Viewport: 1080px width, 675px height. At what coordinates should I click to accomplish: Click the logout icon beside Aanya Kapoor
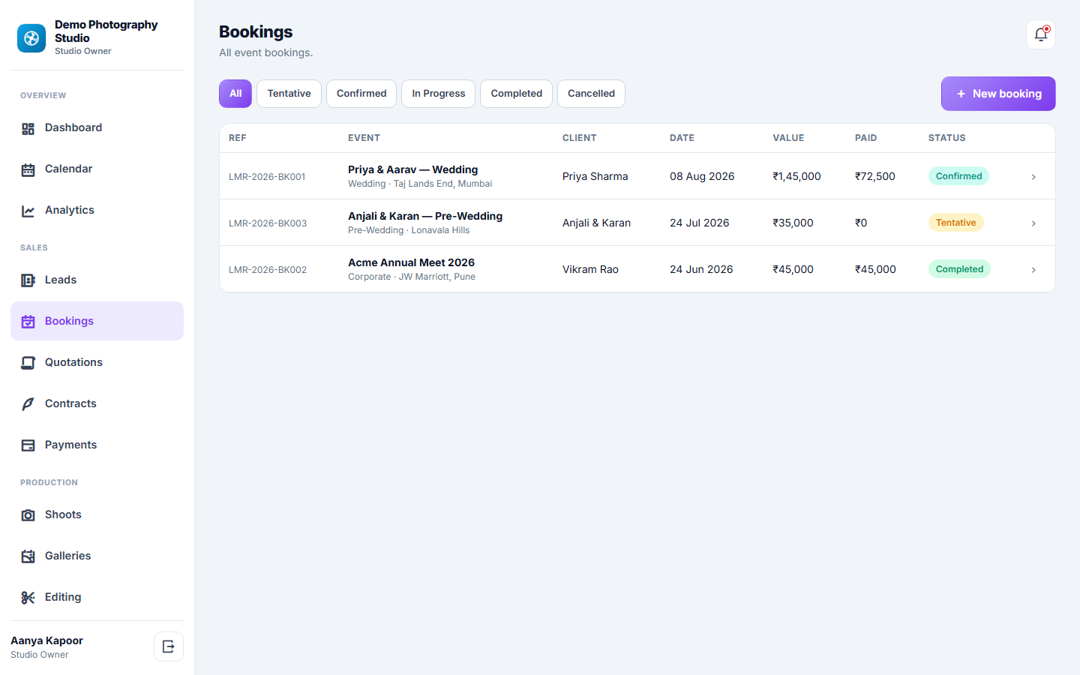click(x=169, y=646)
